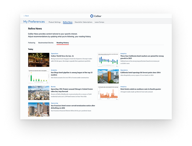The height and width of the screenshot is (146, 192).
Task: Open the Bookmarked Stories sub-tab
Action: point(46,43)
